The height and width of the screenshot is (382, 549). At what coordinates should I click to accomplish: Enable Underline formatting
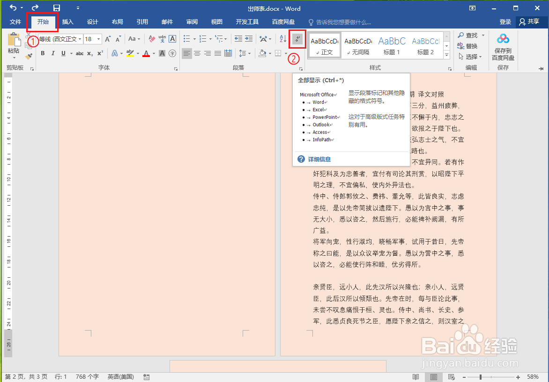(62, 53)
